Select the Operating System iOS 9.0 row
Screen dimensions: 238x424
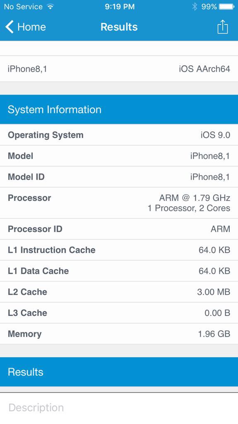point(119,135)
